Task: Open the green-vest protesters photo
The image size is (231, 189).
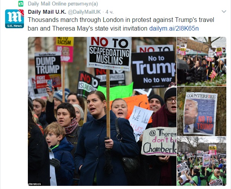Action: point(202,161)
